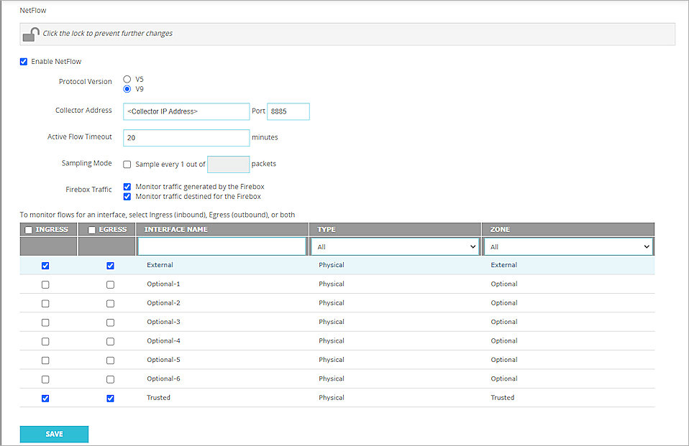Select protocol version V9
The height and width of the screenshot is (446, 689).
pyautogui.click(x=127, y=89)
